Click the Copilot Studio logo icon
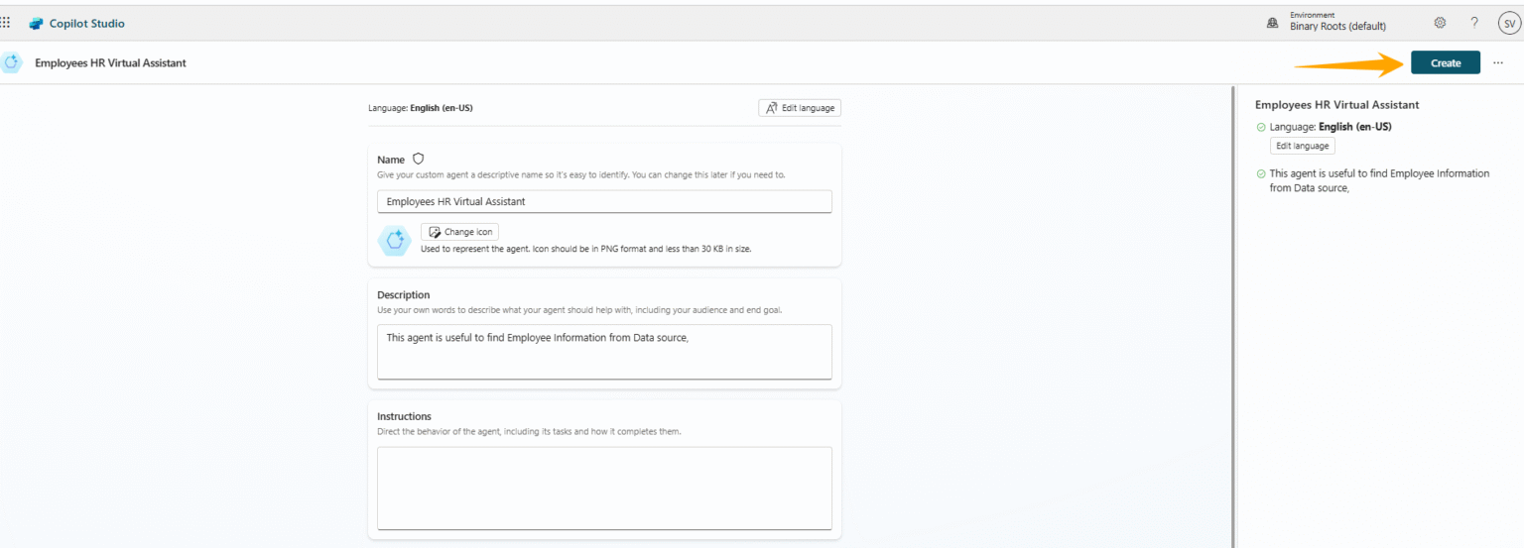The width and height of the screenshot is (1524, 548). (36, 24)
